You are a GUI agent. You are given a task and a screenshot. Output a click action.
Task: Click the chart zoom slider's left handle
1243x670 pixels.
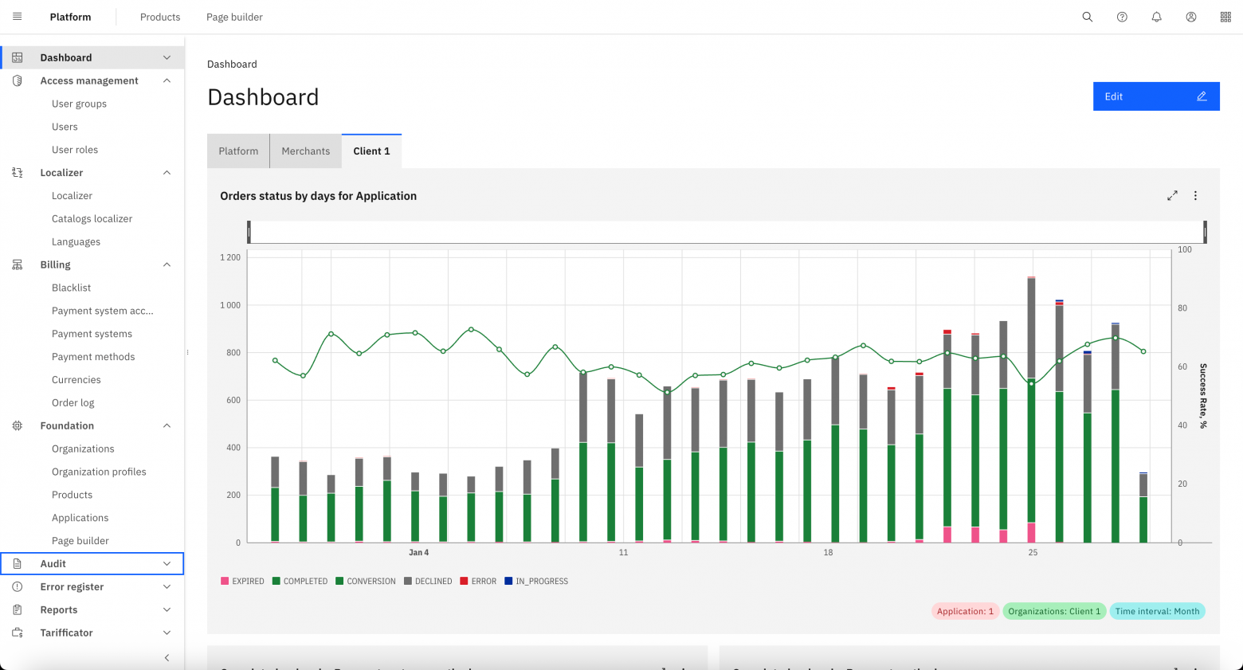249,232
